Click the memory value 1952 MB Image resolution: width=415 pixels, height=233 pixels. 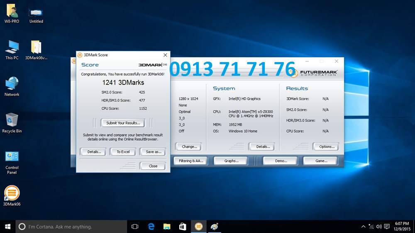(235, 125)
